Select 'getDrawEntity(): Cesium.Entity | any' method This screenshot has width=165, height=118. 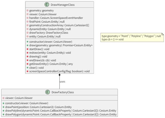51,64
